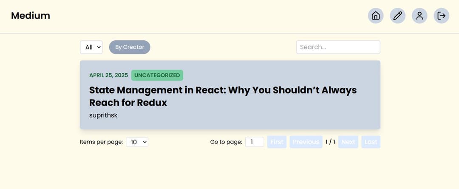459x189 pixels.
Task: Open the user profile icon
Action: [x=419, y=16]
